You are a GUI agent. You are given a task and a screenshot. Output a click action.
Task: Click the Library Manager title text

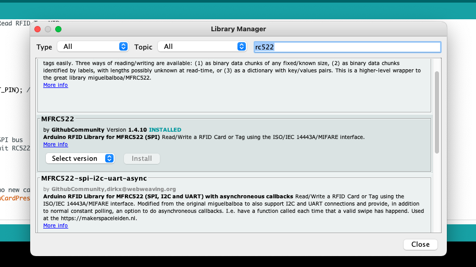[239, 29]
